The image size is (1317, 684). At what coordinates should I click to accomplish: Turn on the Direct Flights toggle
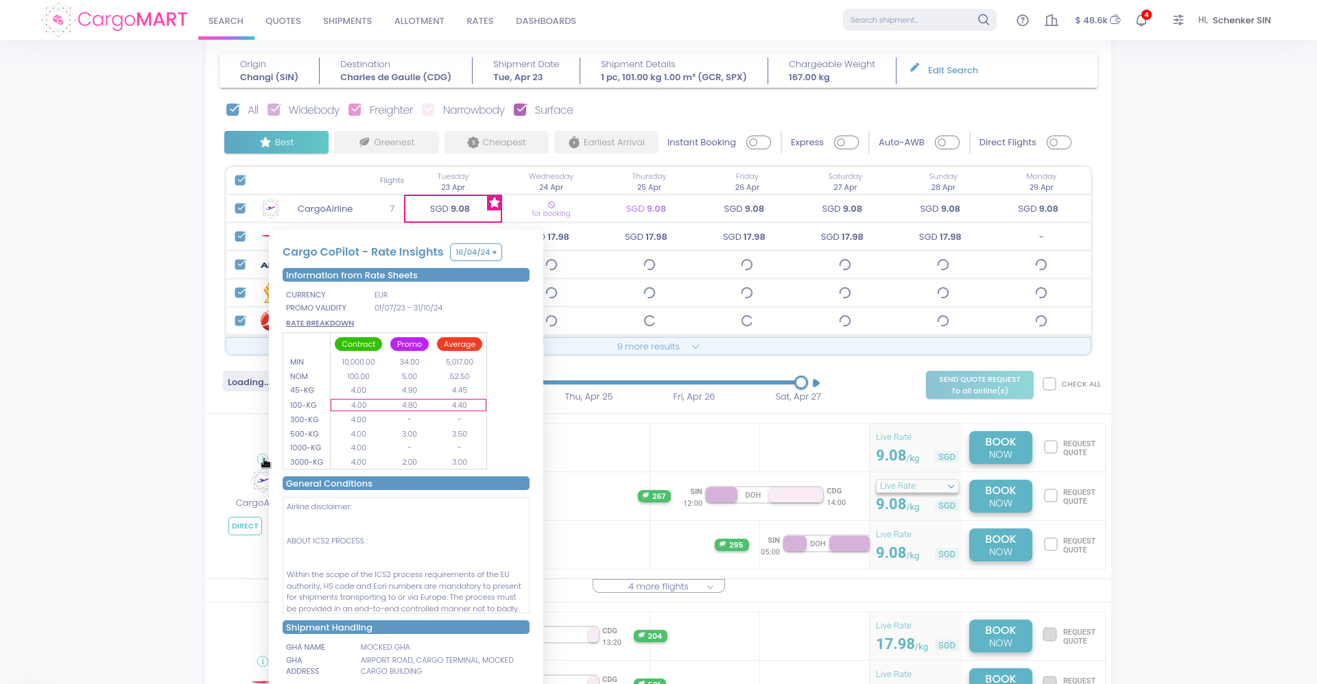[1058, 142]
